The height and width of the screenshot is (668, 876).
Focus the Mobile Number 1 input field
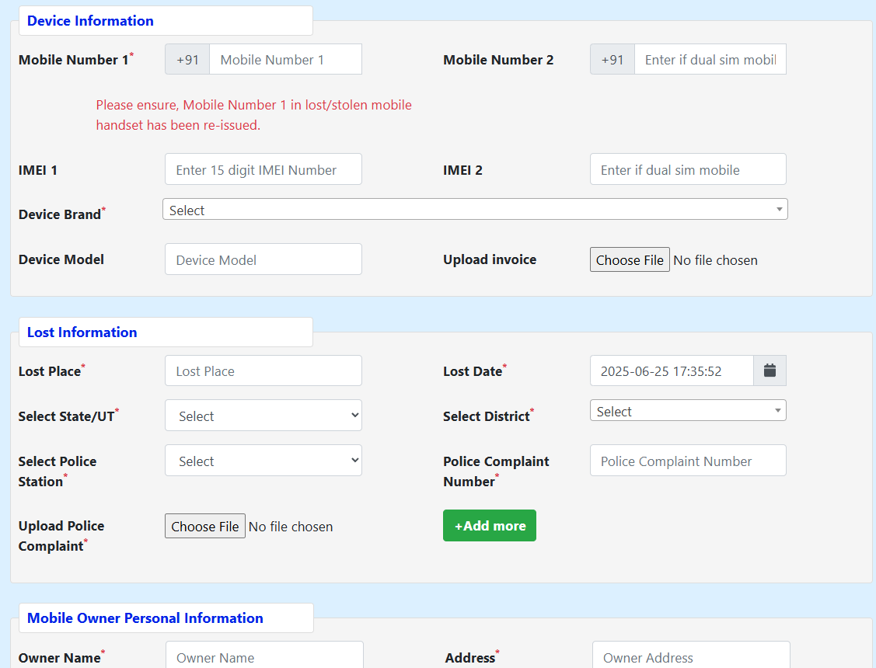[285, 59]
